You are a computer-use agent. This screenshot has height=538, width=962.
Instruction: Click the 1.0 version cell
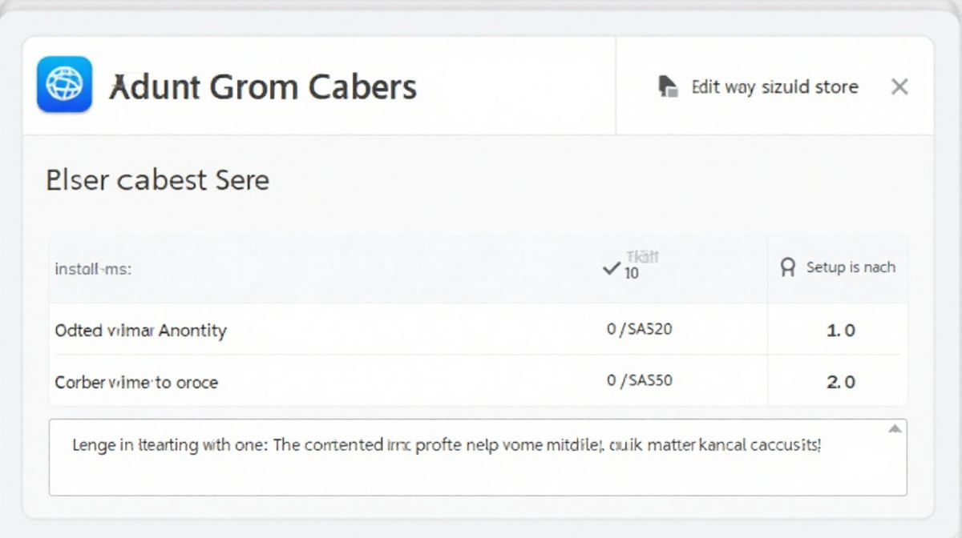[x=841, y=330]
